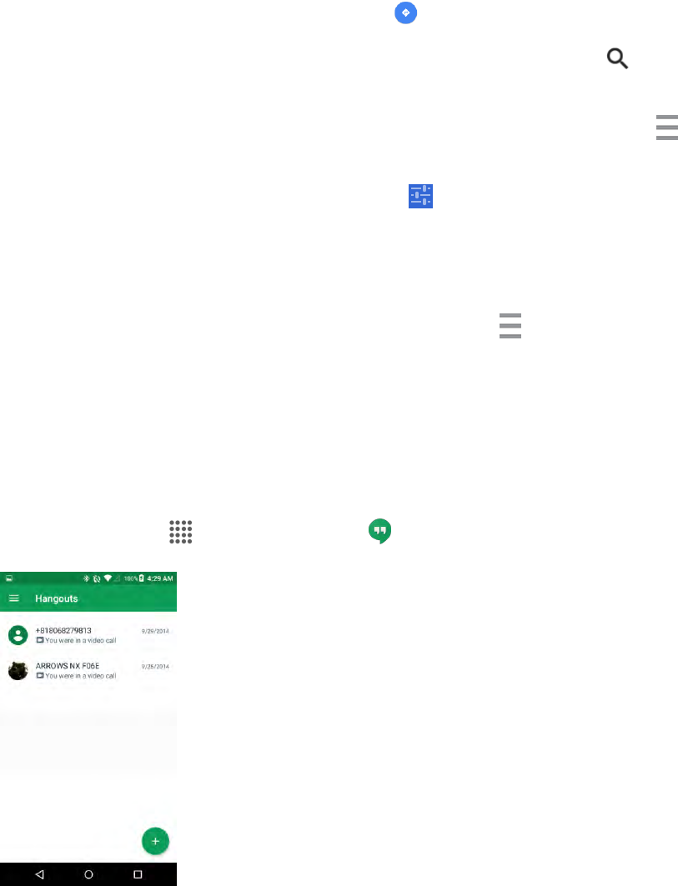The image size is (678, 886).
Task: Click the gray menu icon below the sliders icon
Action: [x=510, y=326]
